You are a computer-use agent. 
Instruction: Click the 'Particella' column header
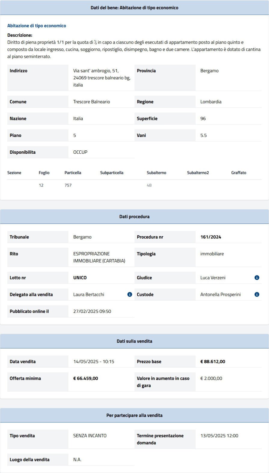click(73, 173)
